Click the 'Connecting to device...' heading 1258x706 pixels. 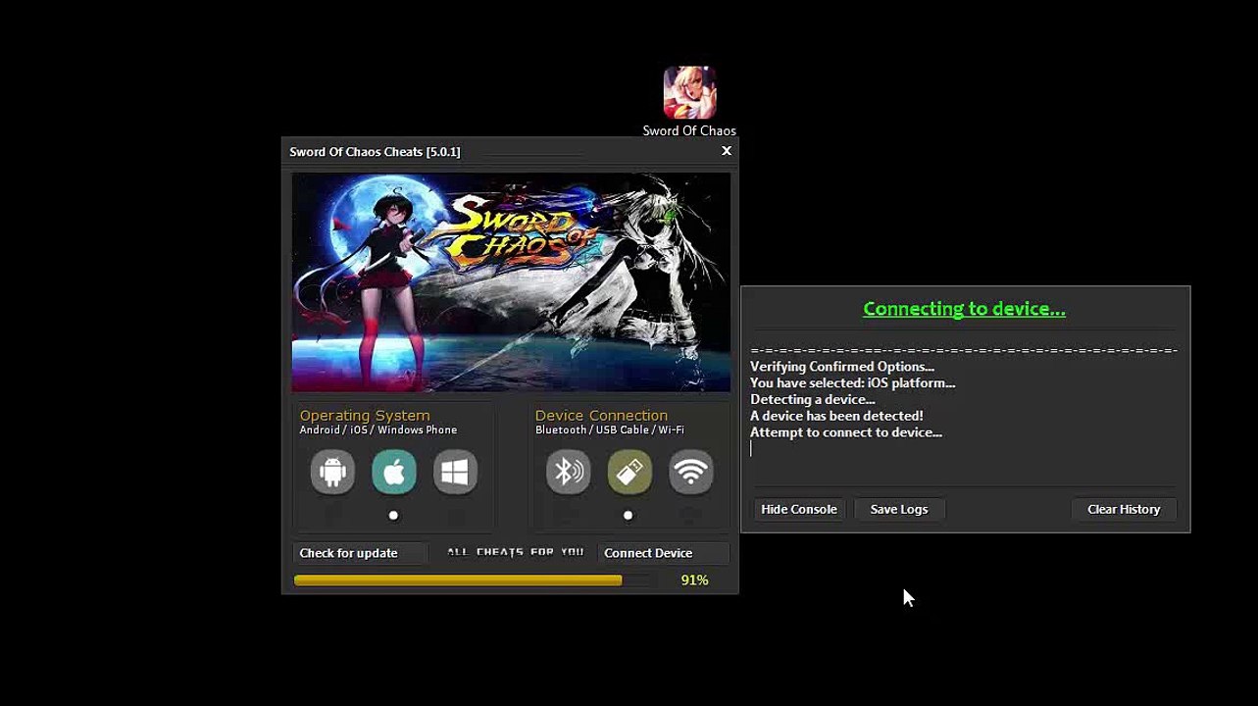tap(964, 309)
